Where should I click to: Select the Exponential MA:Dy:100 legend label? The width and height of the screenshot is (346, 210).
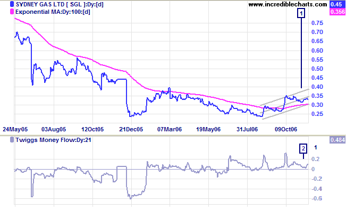pyautogui.click(x=53, y=12)
